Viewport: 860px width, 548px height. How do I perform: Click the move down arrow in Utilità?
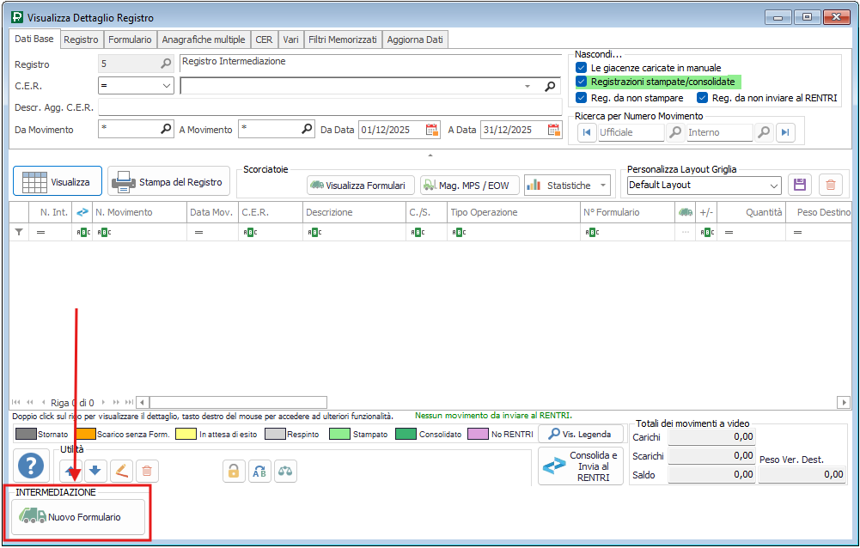[95, 470]
